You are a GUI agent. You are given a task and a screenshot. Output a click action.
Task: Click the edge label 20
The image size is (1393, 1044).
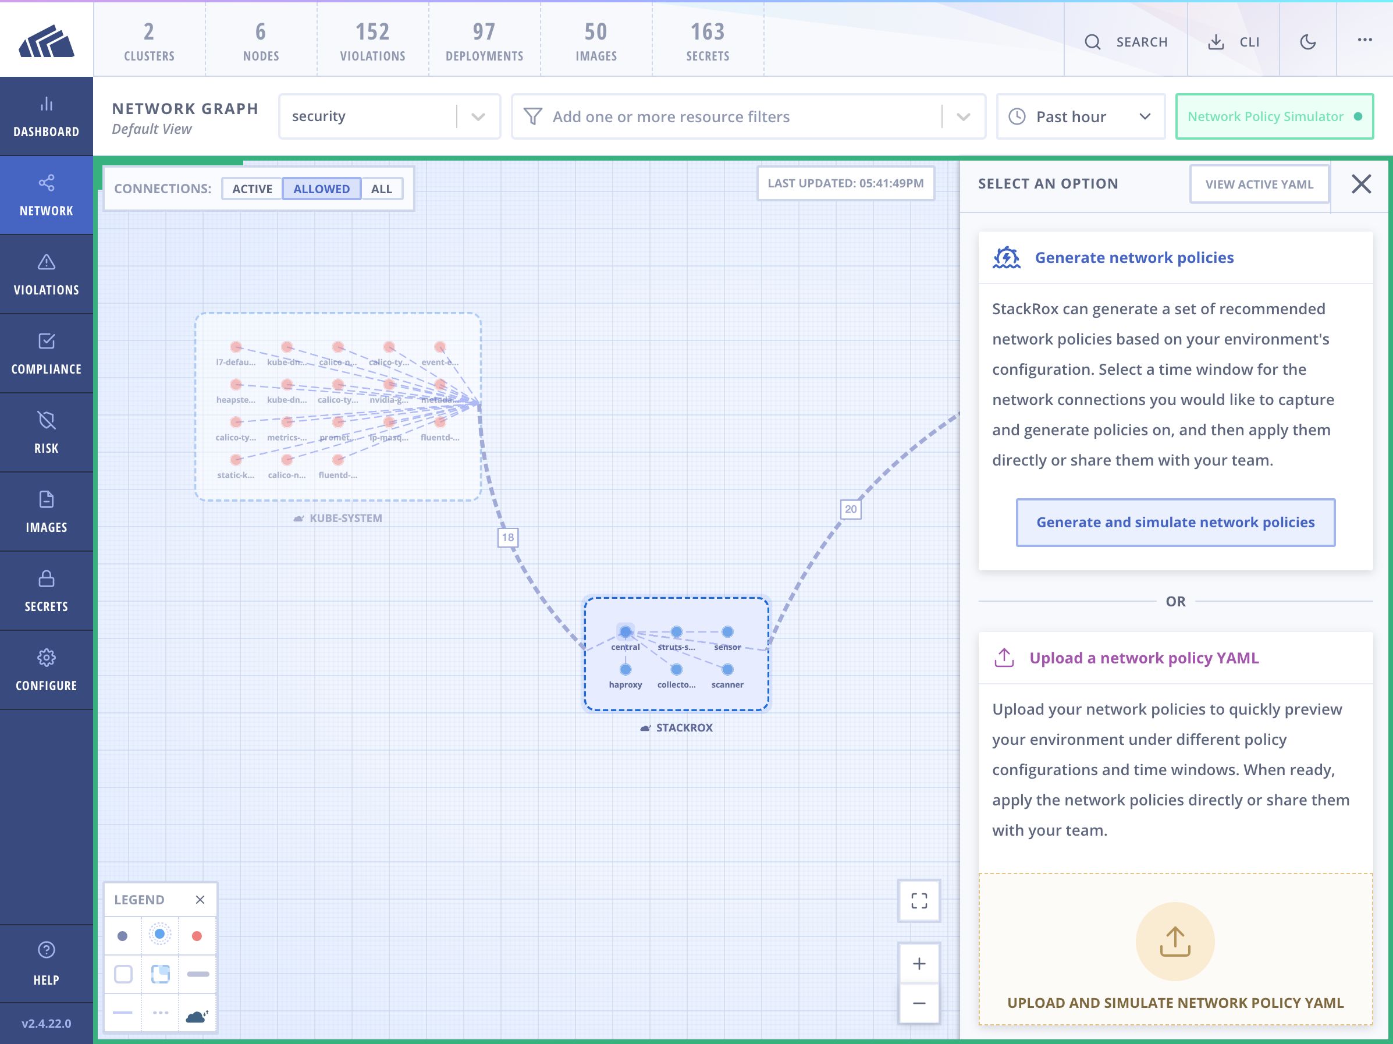tap(850, 509)
